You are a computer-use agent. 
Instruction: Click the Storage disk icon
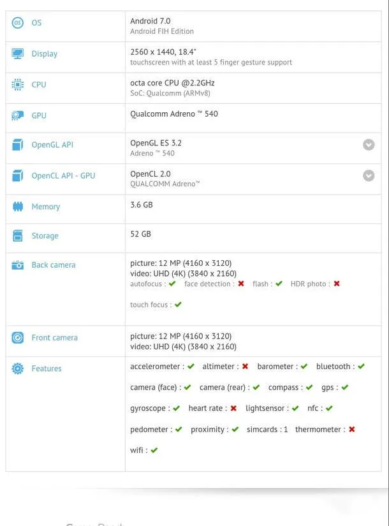[18, 236]
